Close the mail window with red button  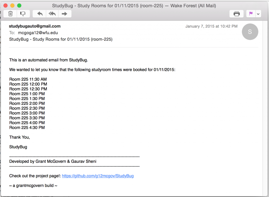[6, 6]
